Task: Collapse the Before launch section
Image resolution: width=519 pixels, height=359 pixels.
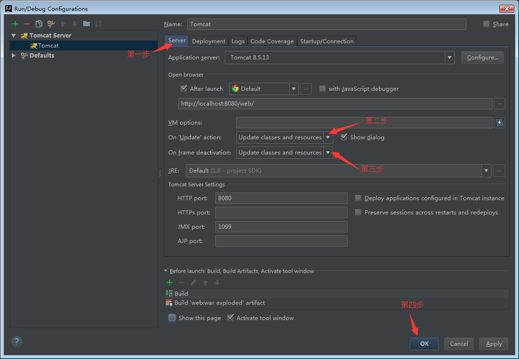Action: click(x=166, y=271)
